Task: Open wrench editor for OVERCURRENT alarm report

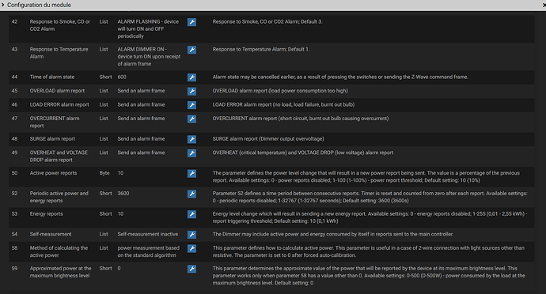Action: [191, 119]
